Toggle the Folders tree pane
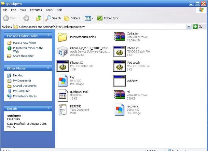The width and height of the screenshot is (208, 151). [x=72, y=18]
